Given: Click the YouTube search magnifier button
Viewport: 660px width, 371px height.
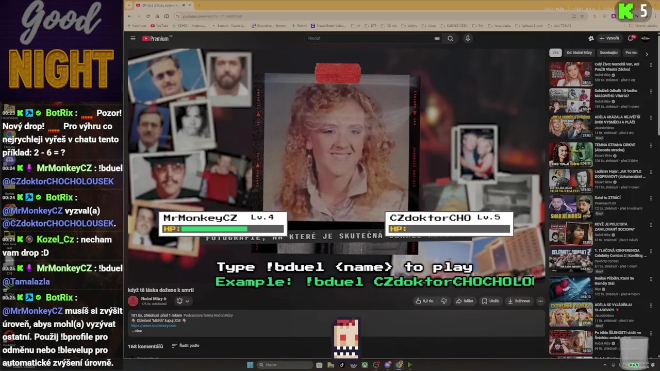Looking at the screenshot, I should click(450, 39).
